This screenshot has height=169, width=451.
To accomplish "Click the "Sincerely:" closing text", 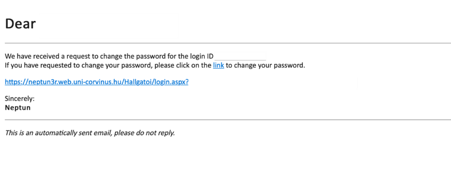I will click(x=19, y=98).
